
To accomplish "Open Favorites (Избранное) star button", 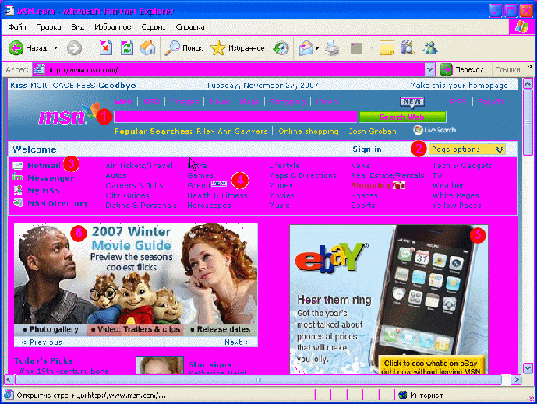I will (238, 48).
